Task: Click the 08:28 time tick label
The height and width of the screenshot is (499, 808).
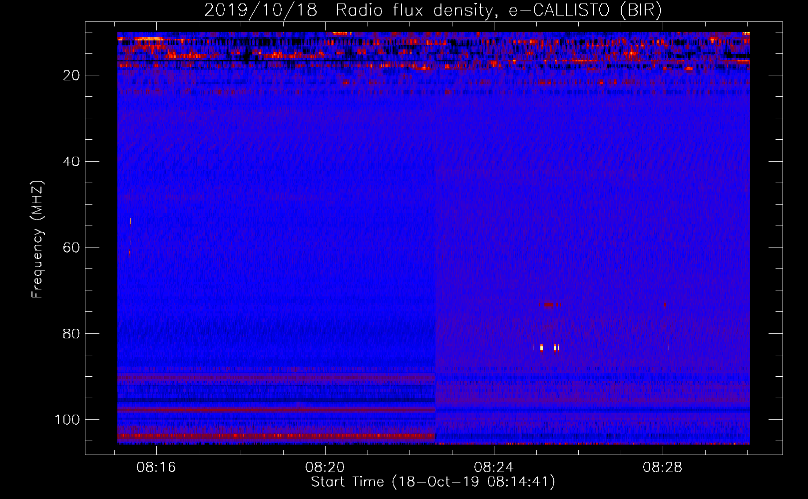Action: pyautogui.click(x=663, y=468)
